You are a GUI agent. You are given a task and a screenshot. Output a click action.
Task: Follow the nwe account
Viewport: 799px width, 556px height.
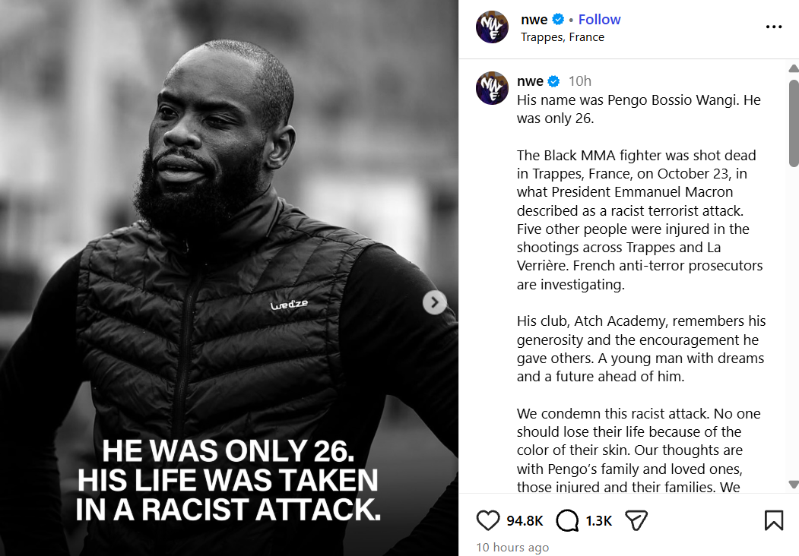[599, 19]
